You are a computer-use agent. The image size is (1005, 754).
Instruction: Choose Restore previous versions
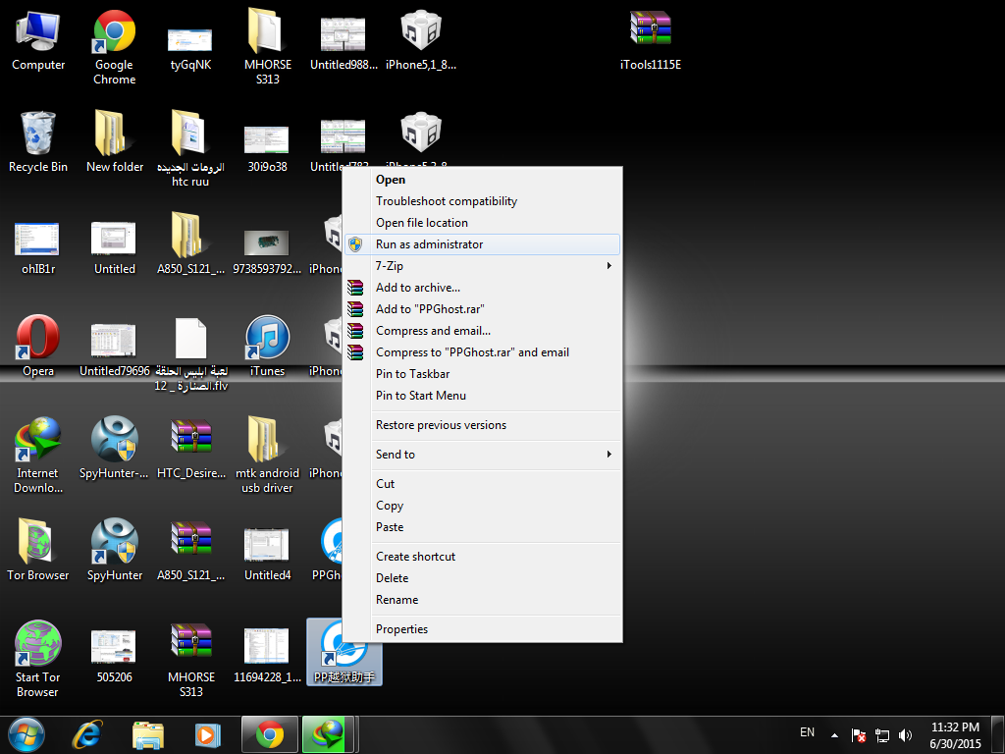point(483,425)
